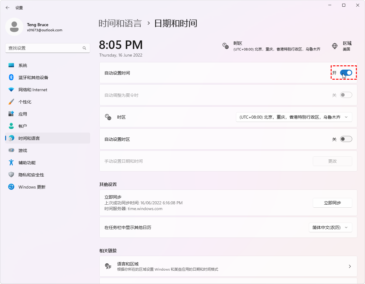The image size is (365, 284).
Task: Open the 时区 UTC+08:00 dropdown
Action: [294, 117]
